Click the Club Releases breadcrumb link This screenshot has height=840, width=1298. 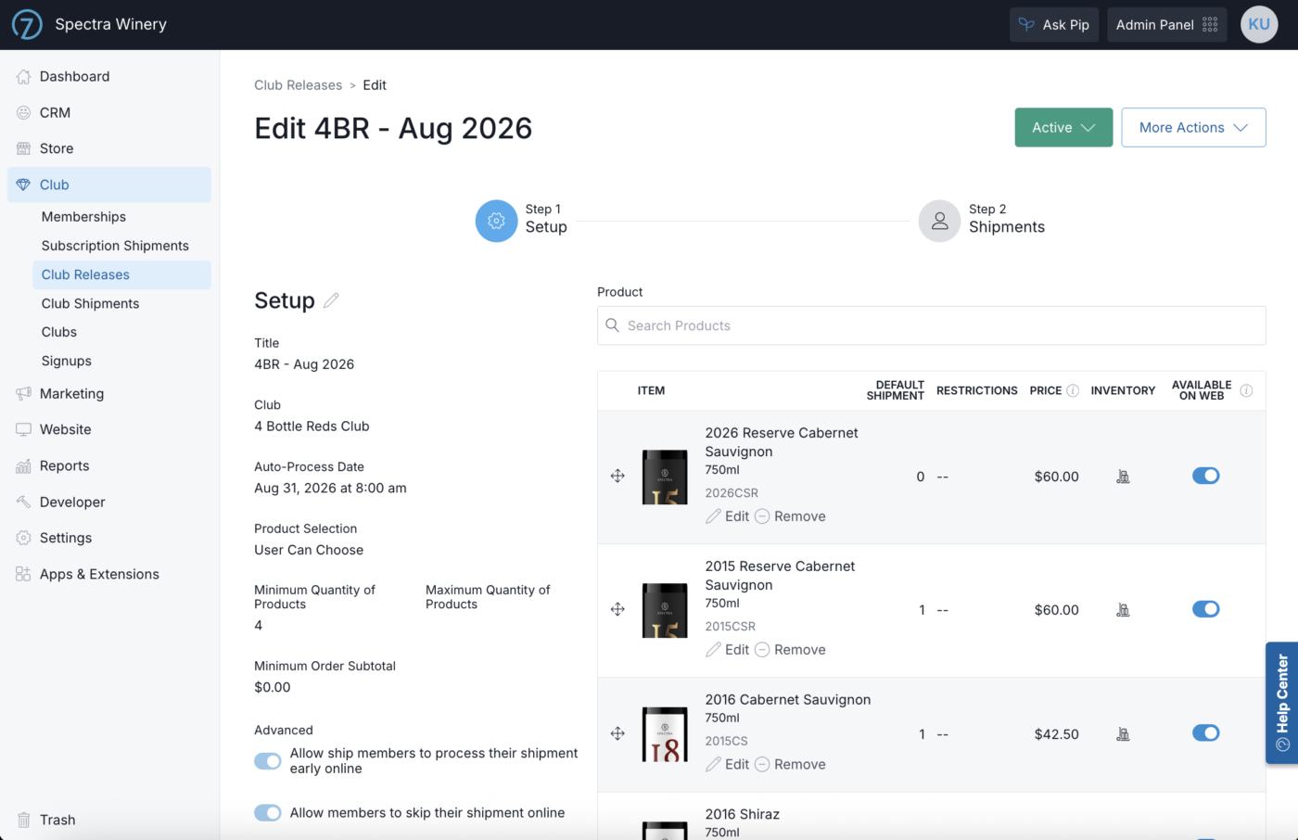tap(298, 85)
